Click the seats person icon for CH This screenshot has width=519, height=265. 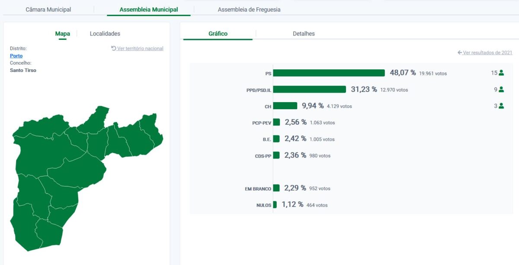pos(501,106)
